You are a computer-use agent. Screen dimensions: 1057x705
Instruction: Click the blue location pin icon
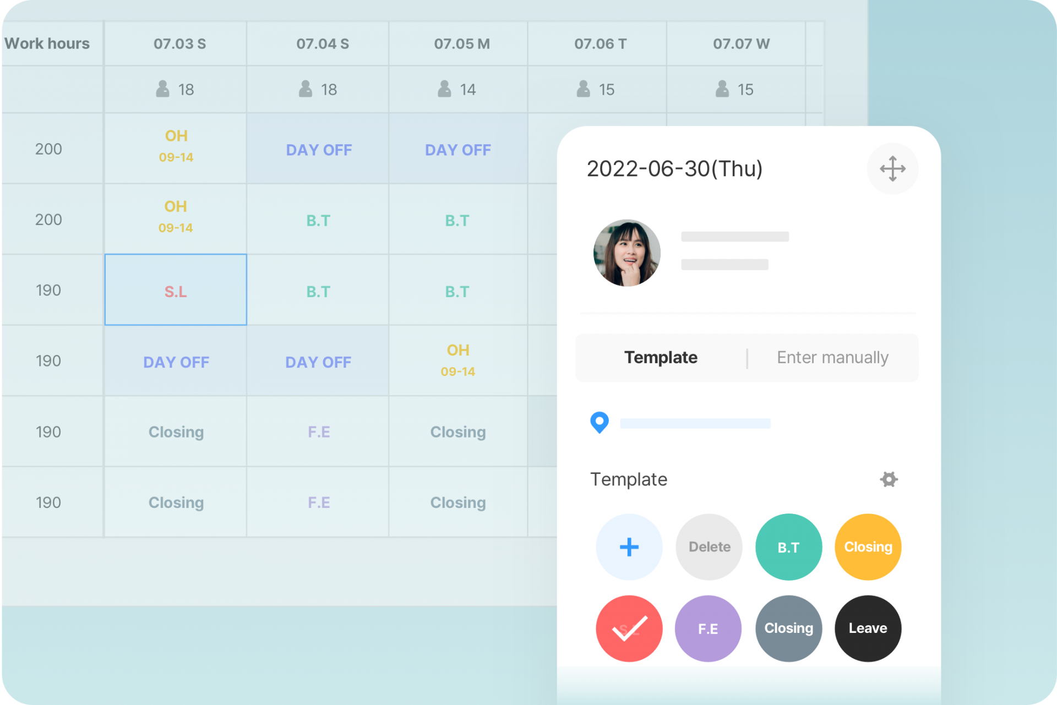[x=600, y=423]
